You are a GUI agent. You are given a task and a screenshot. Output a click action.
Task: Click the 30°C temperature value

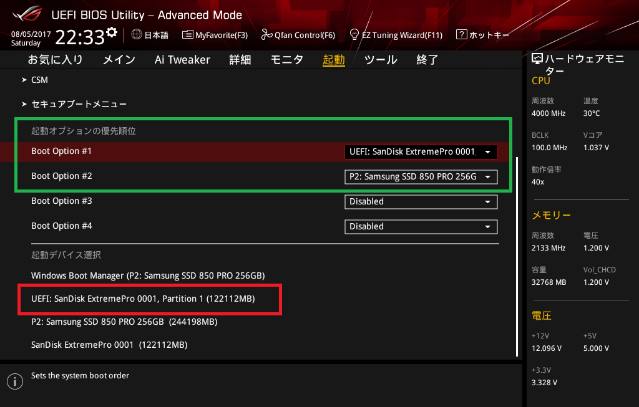point(592,113)
